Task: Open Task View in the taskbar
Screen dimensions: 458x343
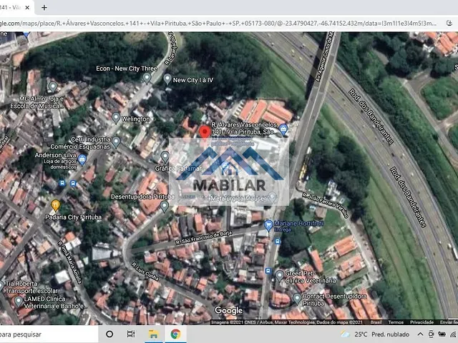Action: (131, 334)
